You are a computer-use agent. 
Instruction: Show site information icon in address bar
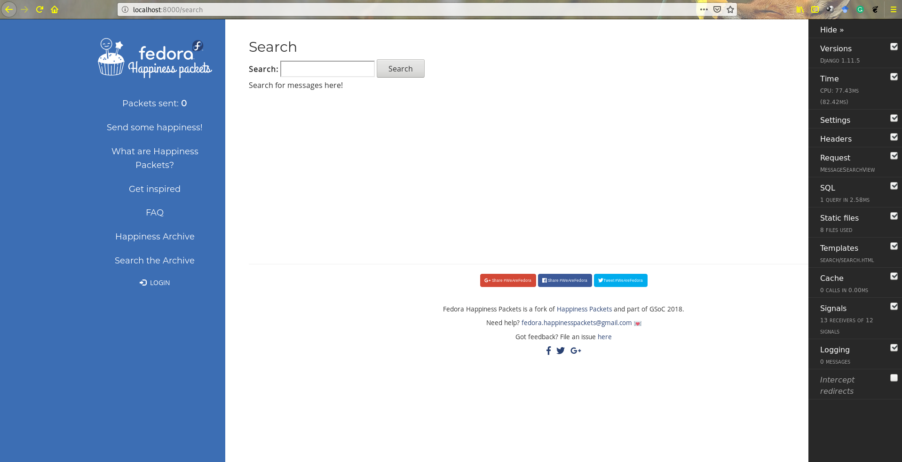click(125, 9)
